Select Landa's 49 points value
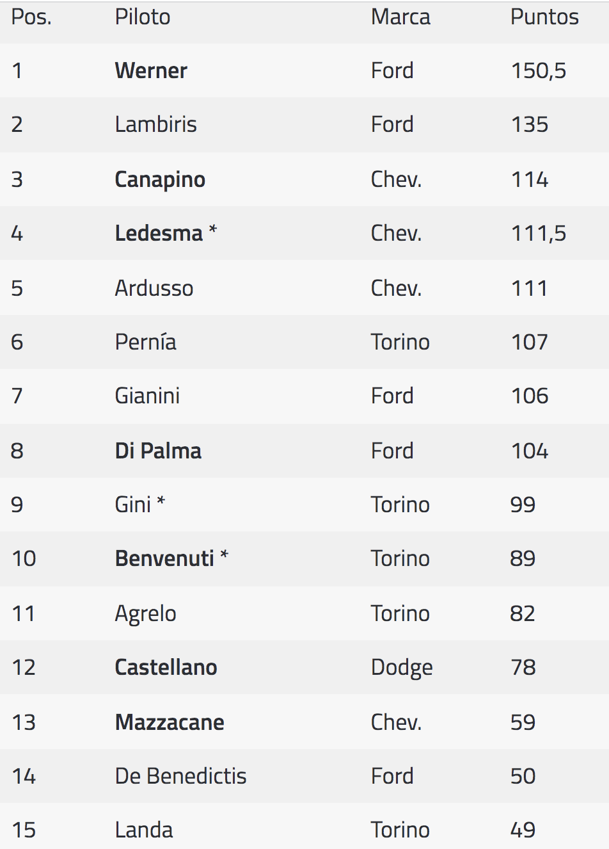The height and width of the screenshot is (849, 609). (x=523, y=830)
